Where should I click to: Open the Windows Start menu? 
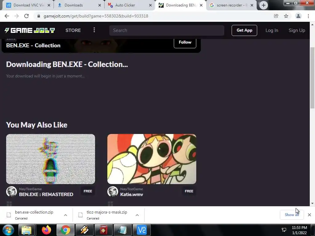tap(8, 230)
